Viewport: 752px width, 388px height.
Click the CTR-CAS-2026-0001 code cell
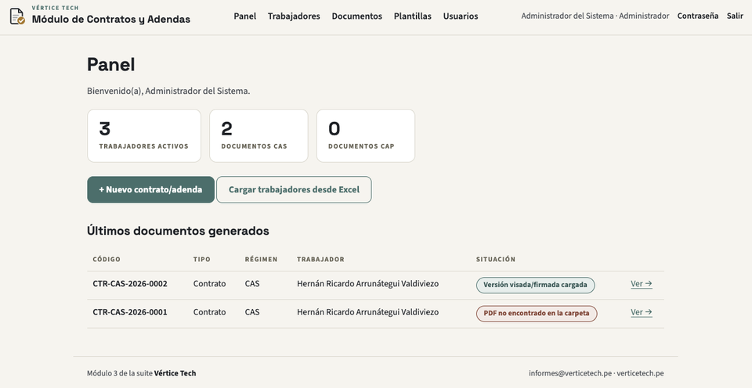tap(130, 312)
